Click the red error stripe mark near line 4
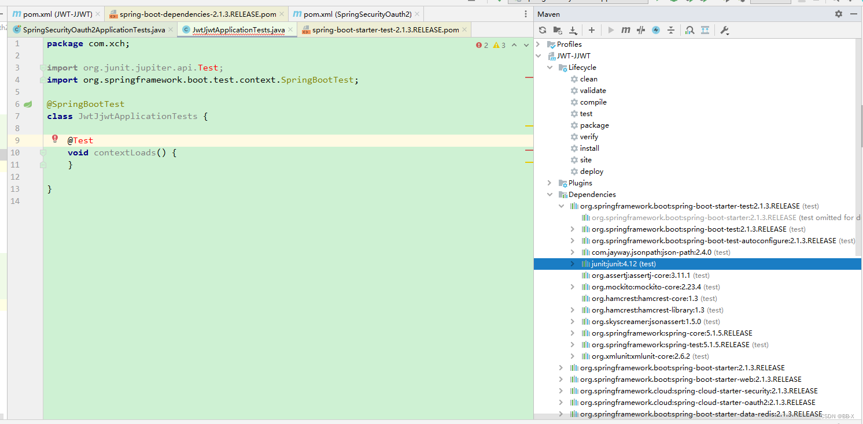This screenshot has height=424, width=863. [x=529, y=77]
